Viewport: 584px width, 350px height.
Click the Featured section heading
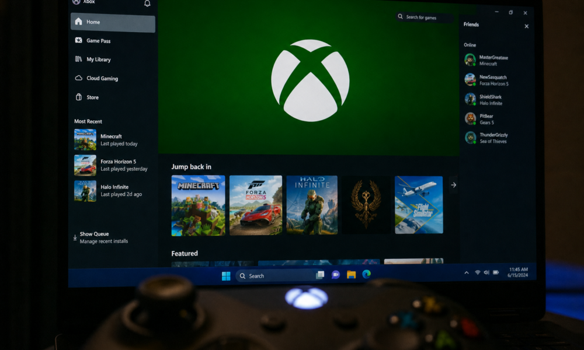point(185,253)
